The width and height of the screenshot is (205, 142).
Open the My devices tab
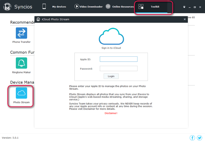tap(59, 7)
